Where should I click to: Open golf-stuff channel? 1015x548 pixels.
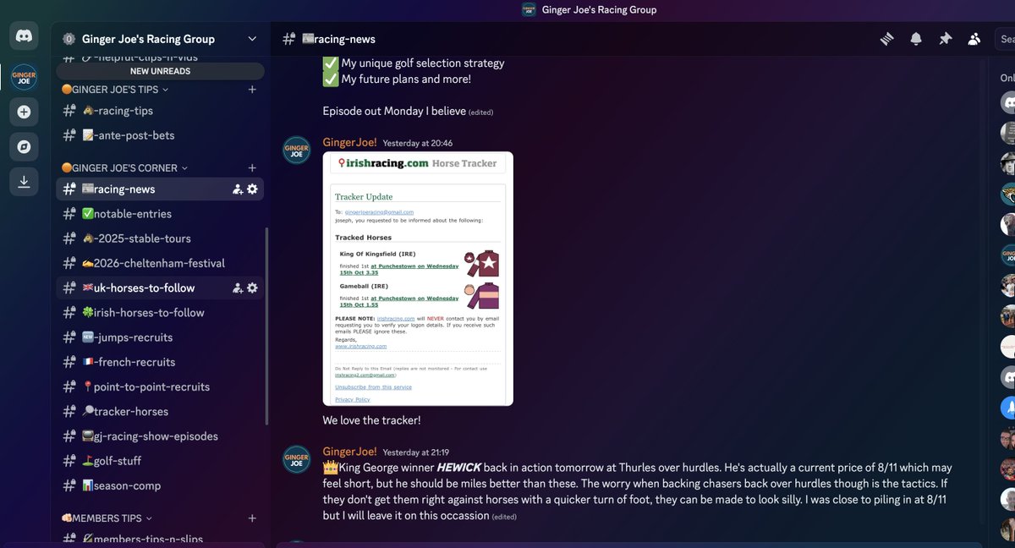point(160,461)
